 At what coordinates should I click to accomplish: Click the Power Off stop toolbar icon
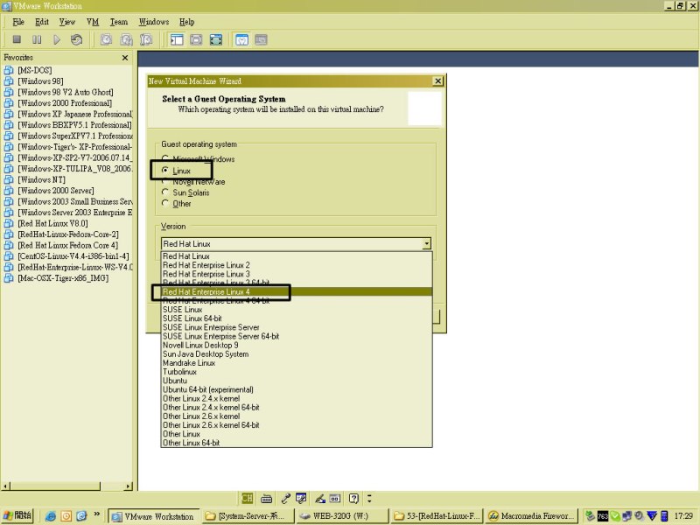click(17, 39)
